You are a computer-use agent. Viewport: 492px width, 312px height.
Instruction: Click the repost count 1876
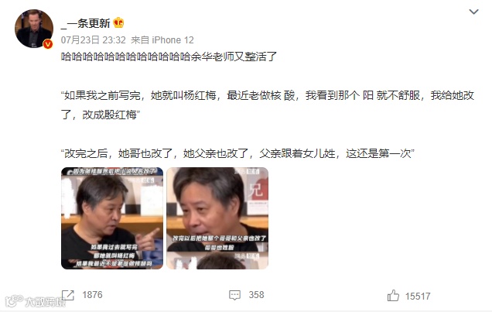92,295
